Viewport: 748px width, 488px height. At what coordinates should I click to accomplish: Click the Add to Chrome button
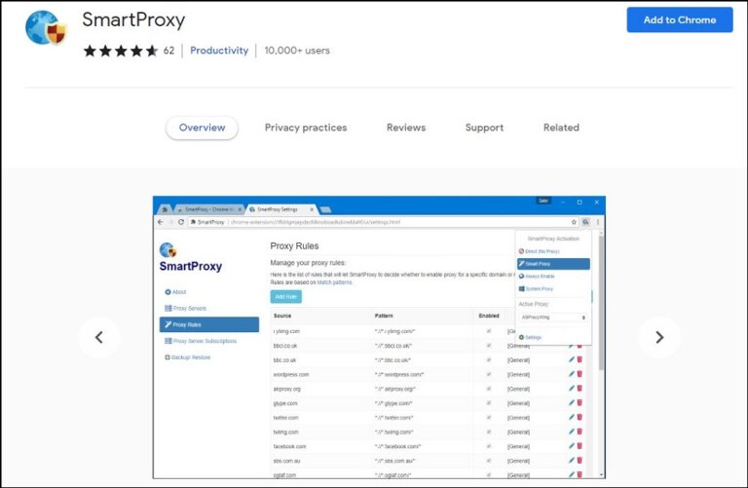click(679, 20)
